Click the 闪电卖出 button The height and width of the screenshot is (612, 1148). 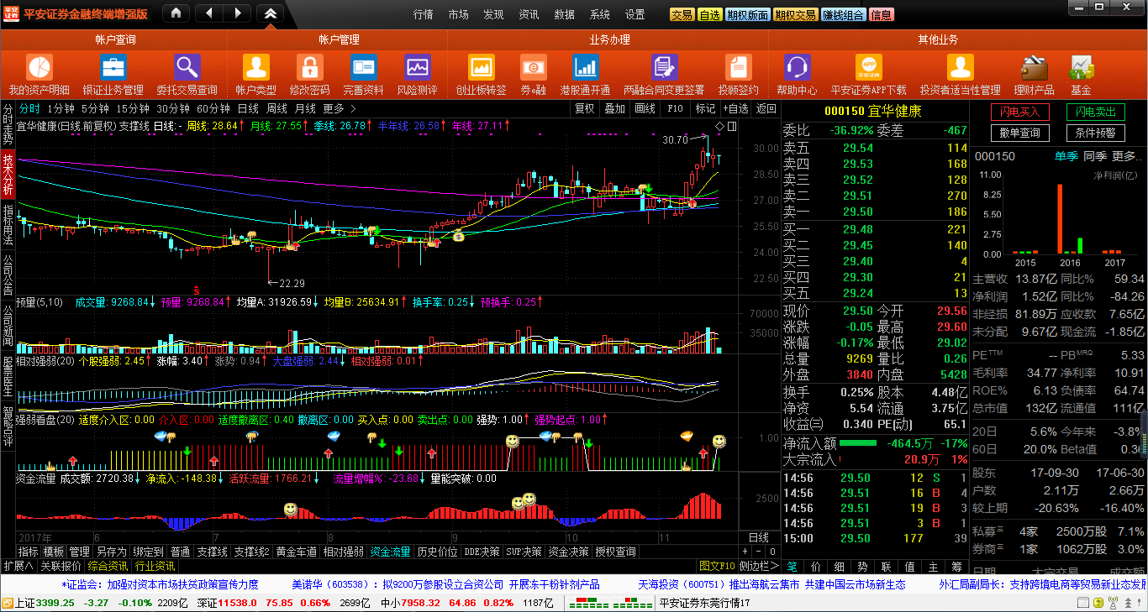pos(1097,112)
